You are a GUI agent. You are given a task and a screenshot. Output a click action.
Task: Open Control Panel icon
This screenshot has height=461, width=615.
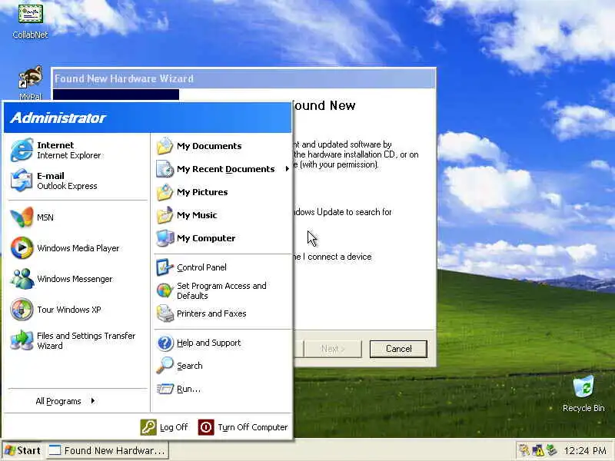click(165, 267)
